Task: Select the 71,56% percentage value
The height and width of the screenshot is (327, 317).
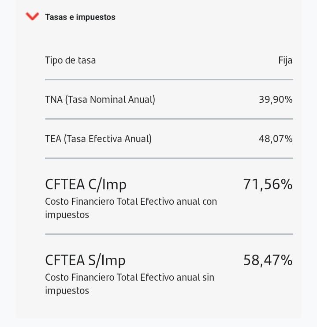Action: [268, 184]
